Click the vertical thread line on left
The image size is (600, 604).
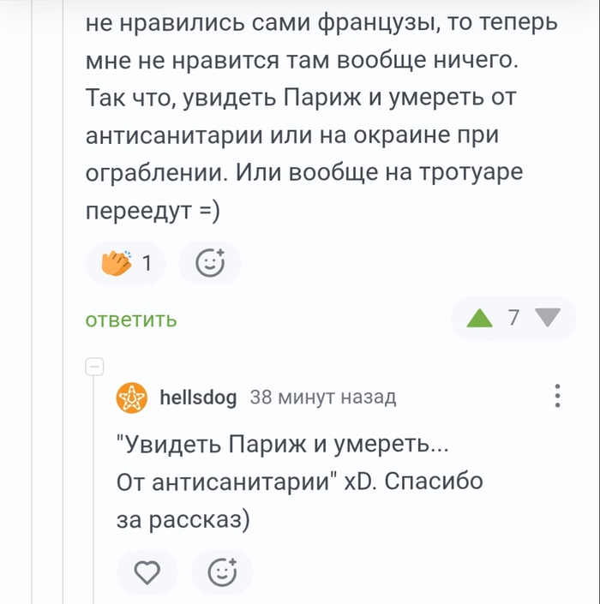point(94,488)
